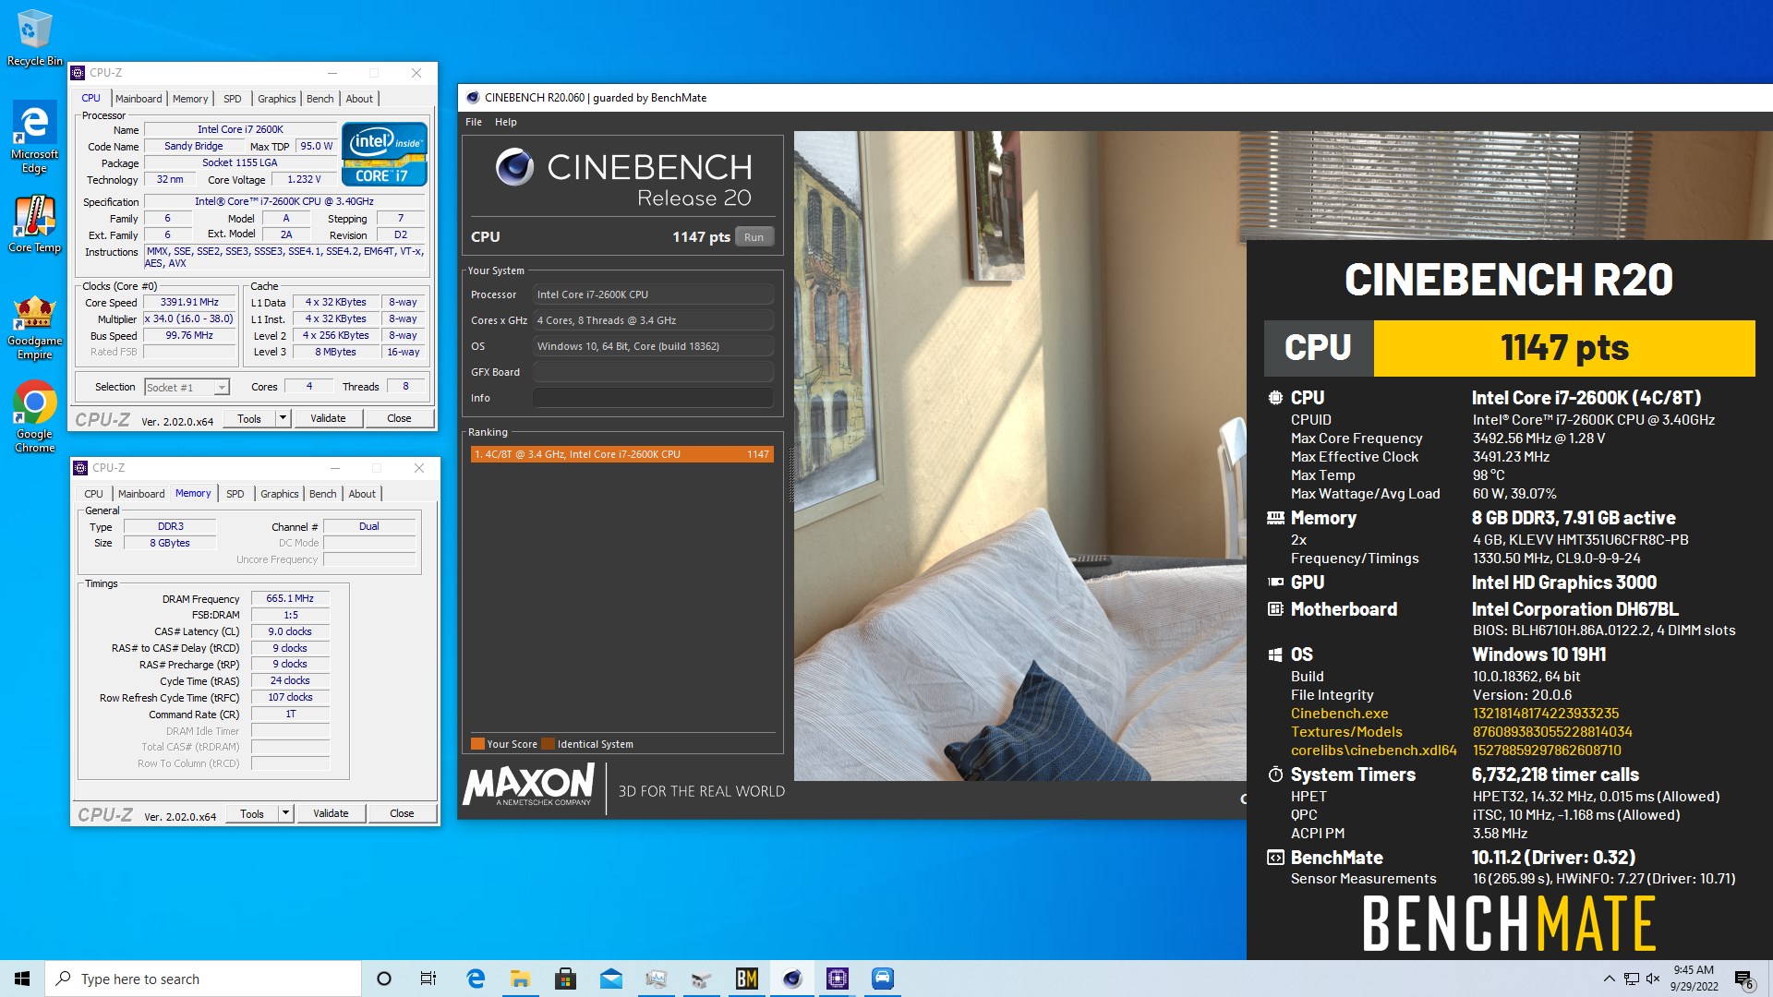
Task: Open SPD tab in upper CPU-Z window
Action: 233,99
